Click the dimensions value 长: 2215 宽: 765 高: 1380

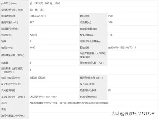(45, 3)
